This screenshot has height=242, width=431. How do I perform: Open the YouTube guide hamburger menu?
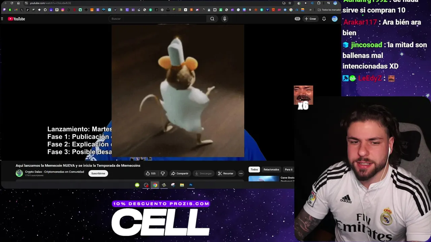coord(2,19)
